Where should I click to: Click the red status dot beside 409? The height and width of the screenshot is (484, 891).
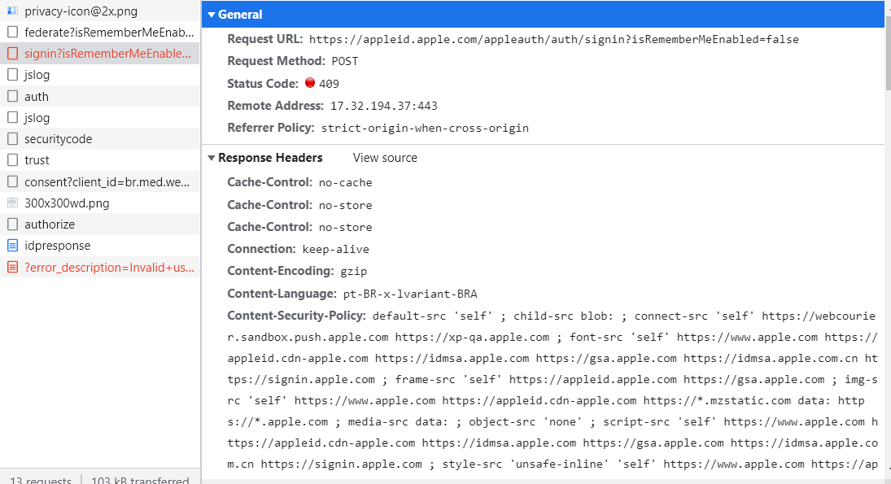click(310, 82)
